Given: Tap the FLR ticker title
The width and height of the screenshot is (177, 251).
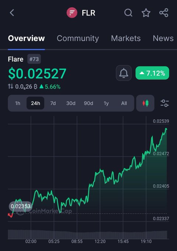Looking at the screenshot, I should coord(88,13).
